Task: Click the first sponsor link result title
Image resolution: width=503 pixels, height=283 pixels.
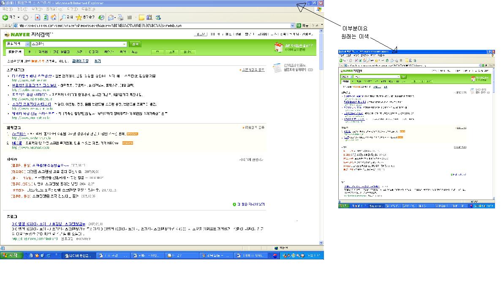Action: (32, 76)
